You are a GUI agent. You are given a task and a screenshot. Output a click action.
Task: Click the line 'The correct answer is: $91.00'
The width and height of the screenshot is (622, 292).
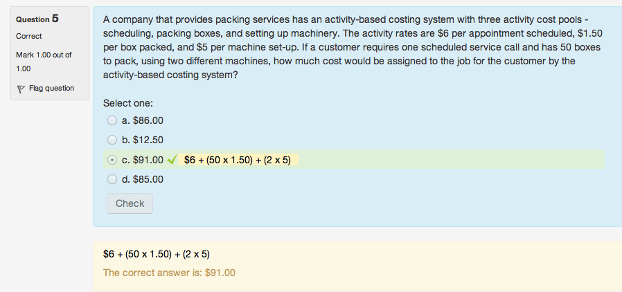point(169,272)
